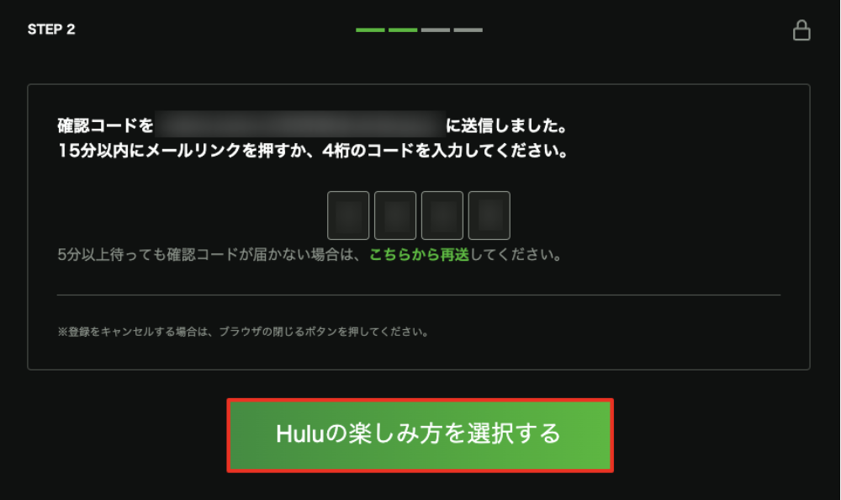
Task: Click the STEP 2 label
Action: click(x=51, y=29)
